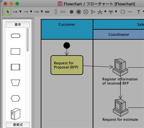This screenshot has height=128, width=144.
Task: Click the palette vertical scrollbar
Action: [x=28, y=40]
